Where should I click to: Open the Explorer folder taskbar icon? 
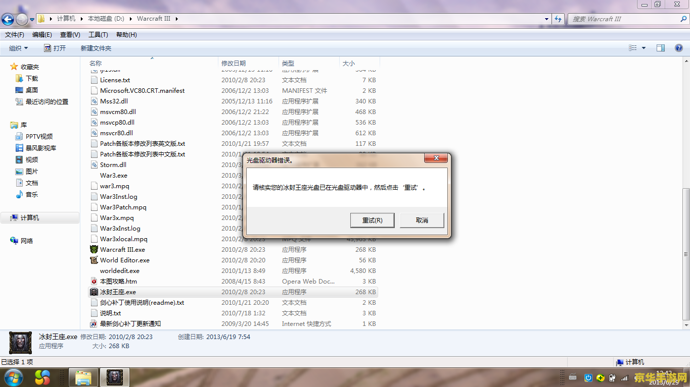83,377
